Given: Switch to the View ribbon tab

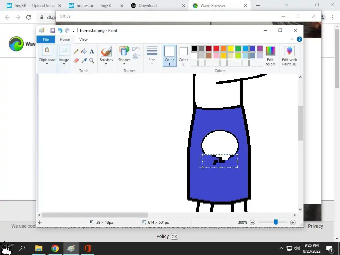Looking at the screenshot, I should pyautogui.click(x=83, y=40).
